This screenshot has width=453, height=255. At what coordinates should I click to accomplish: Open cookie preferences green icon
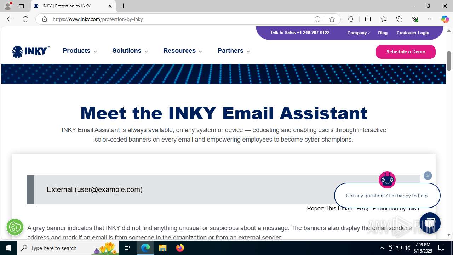(15, 227)
